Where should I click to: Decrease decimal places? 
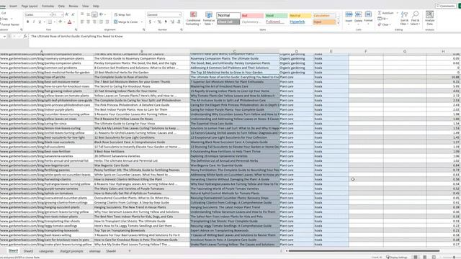pos(179,22)
